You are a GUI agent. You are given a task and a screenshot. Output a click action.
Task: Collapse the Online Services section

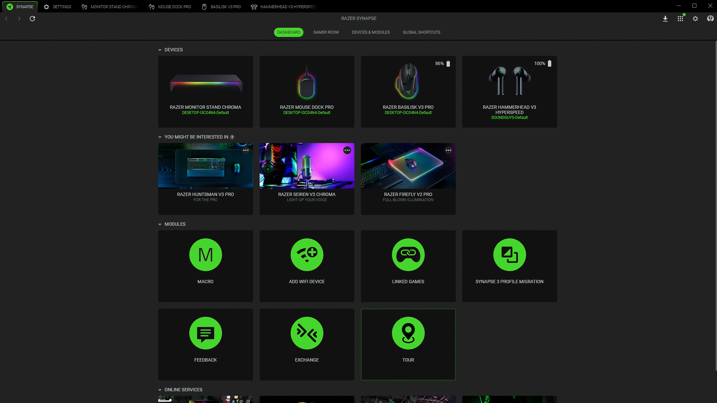click(x=160, y=390)
